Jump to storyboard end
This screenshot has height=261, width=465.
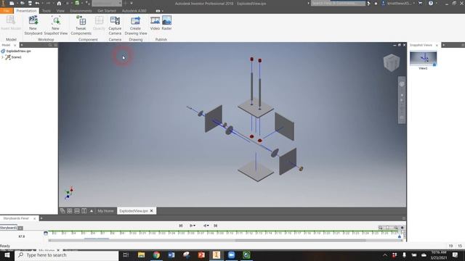coord(216,225)
